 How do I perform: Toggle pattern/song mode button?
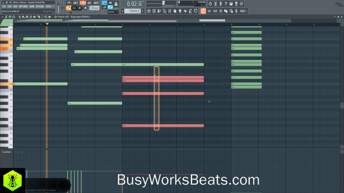(69, 8)
